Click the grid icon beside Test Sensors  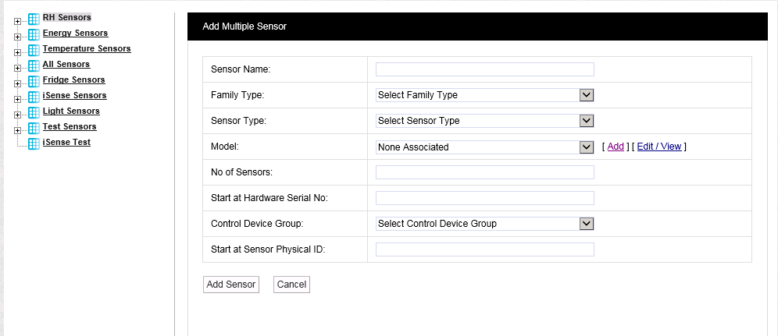point(34,129)
